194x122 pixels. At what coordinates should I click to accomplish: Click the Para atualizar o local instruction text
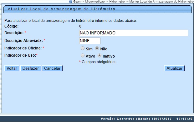point(71,21)
